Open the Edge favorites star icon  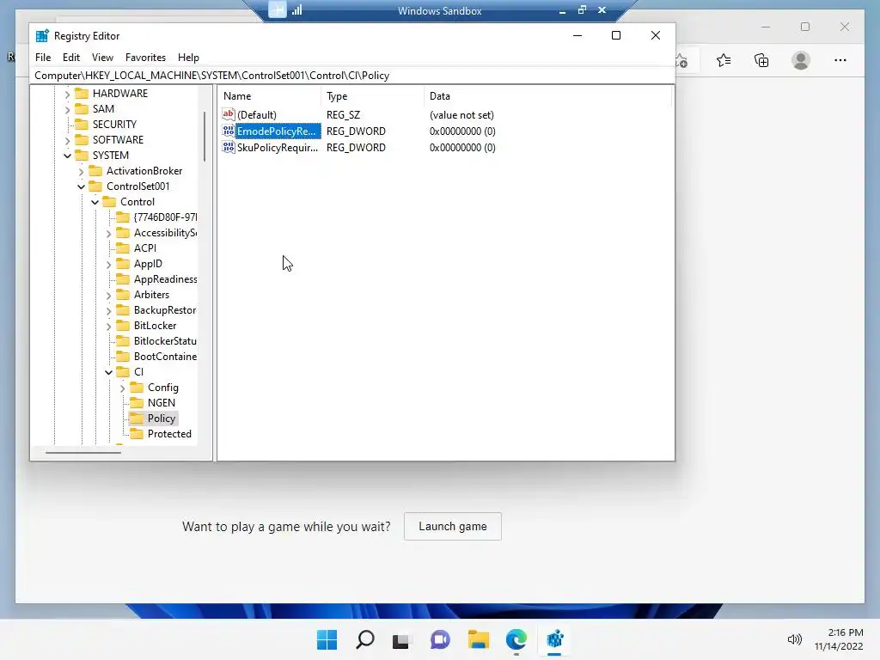tap(724, 60)
